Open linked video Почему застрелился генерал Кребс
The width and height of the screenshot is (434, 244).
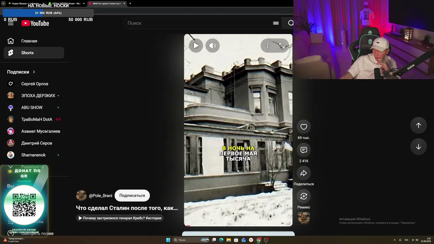[120, 218]
